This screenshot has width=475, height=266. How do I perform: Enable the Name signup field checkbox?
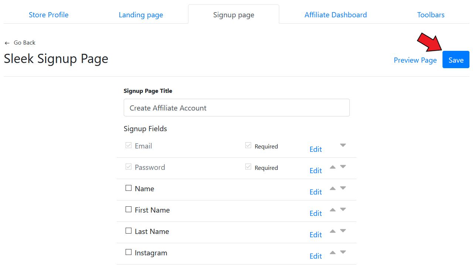[x=129, y=188]
